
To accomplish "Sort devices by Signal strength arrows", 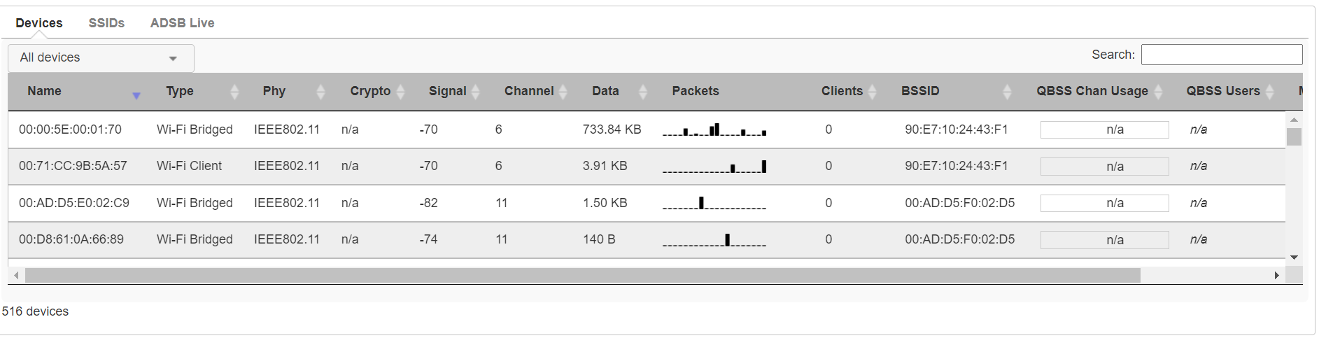I will 476,92.
